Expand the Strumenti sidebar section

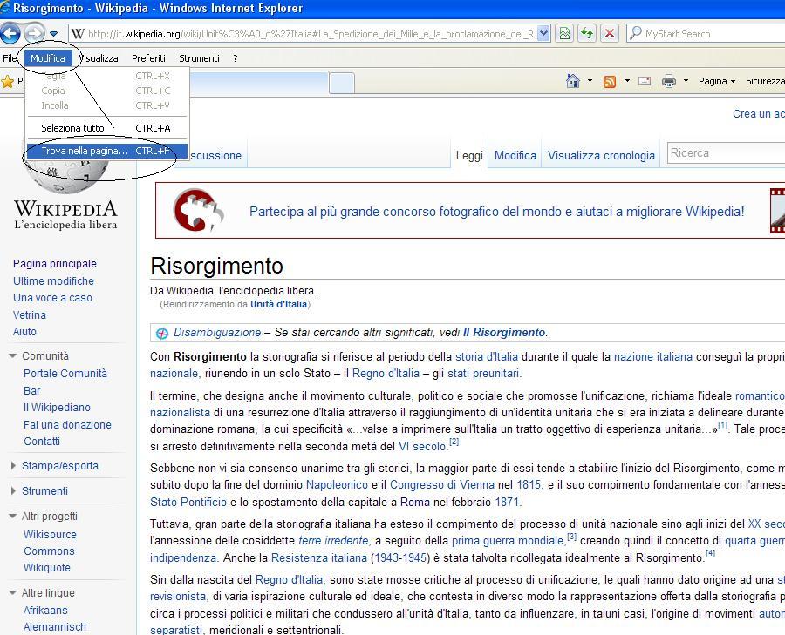click(x=39, y=491)
